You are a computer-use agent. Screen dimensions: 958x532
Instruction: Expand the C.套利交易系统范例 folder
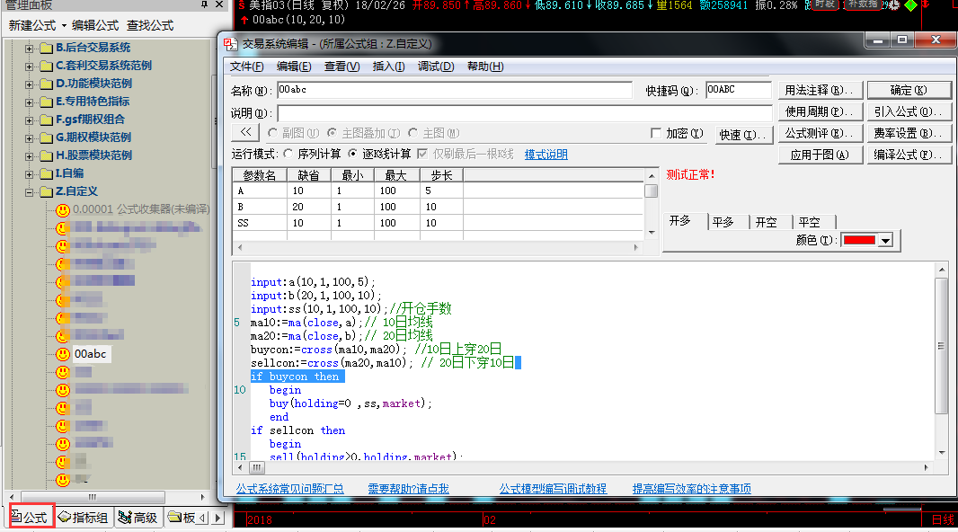click(30, 66)
